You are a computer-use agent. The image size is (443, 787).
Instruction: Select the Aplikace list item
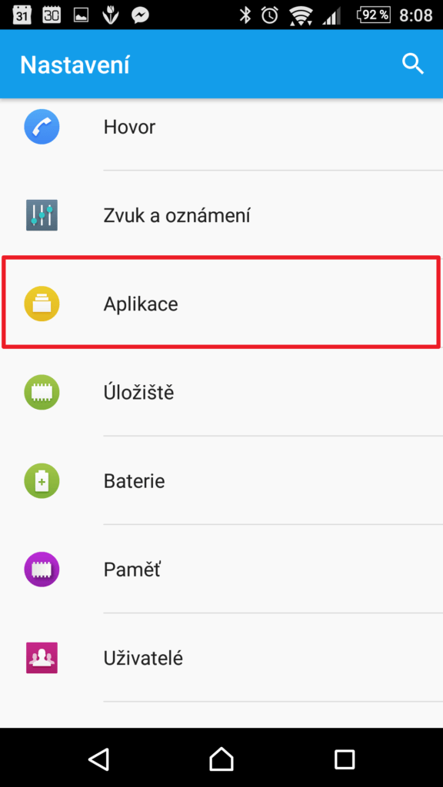(221, 304)
